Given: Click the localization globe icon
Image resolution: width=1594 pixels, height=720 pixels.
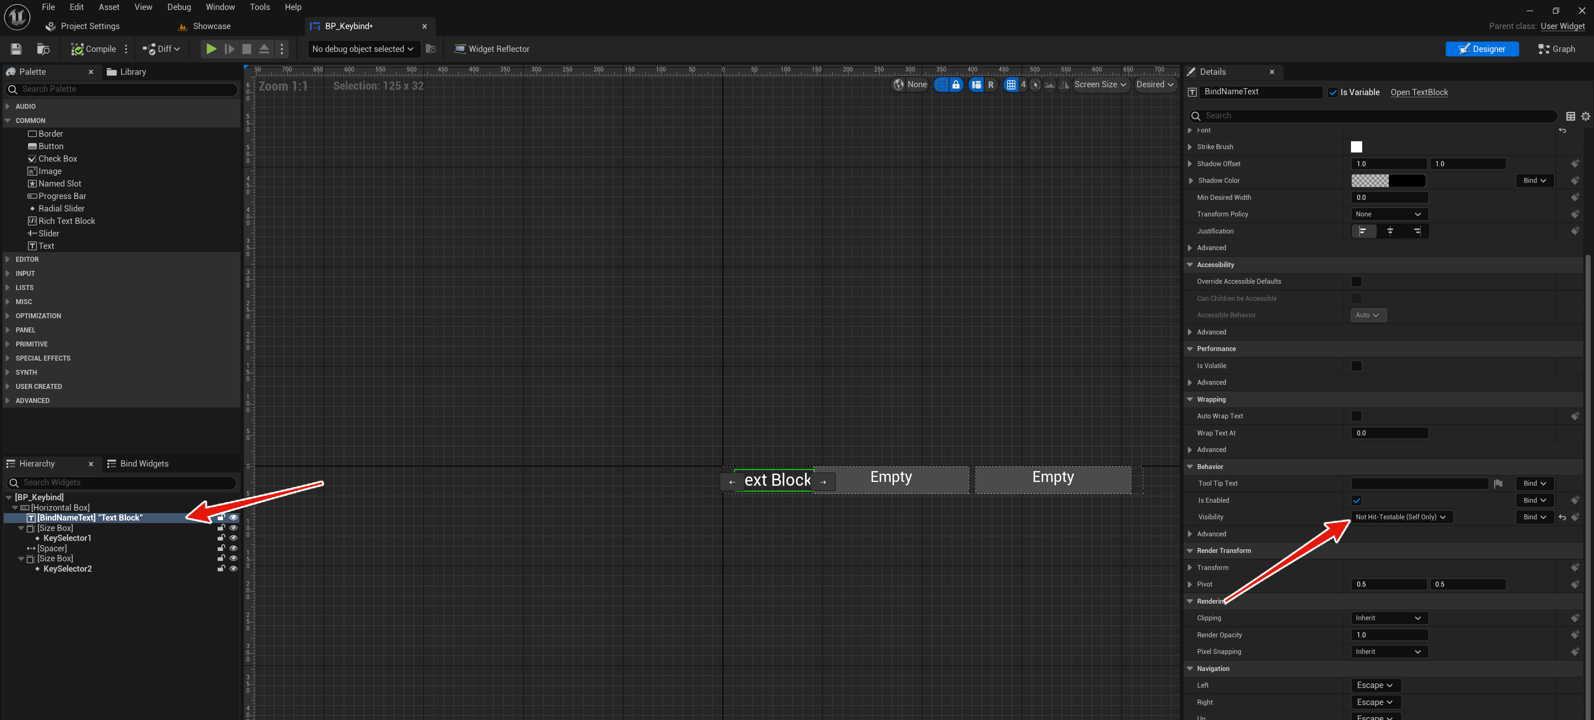Looking at the screenshot, I should 899,85.
